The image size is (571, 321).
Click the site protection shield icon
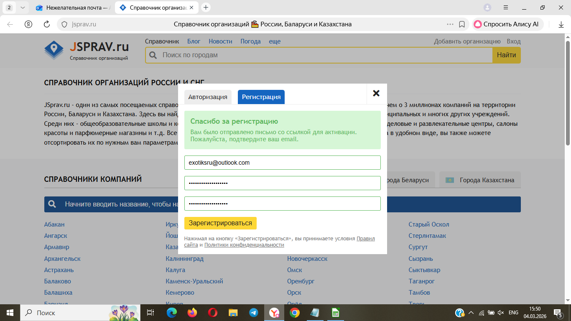tap(64, 24)
